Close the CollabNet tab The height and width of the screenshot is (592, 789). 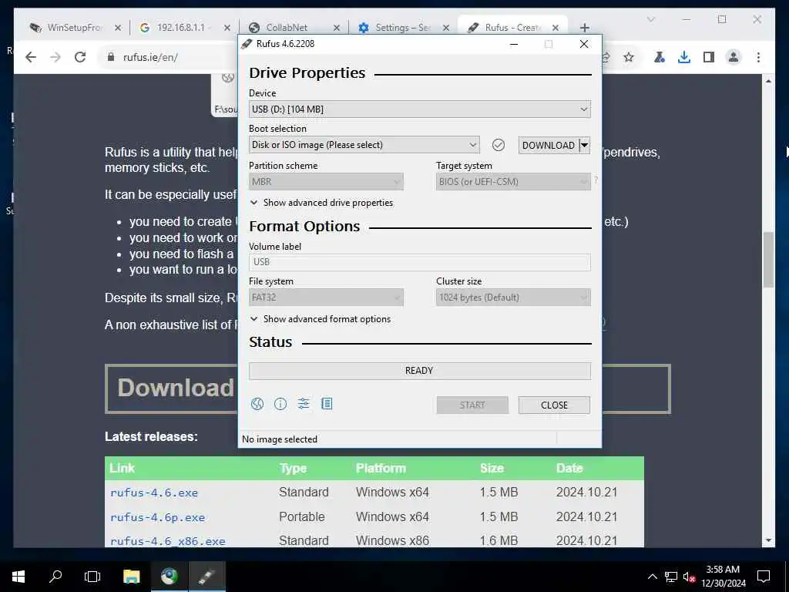tap(337, 28)
